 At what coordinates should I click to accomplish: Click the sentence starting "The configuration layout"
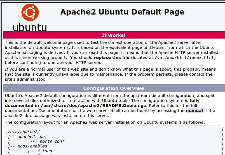105,122
